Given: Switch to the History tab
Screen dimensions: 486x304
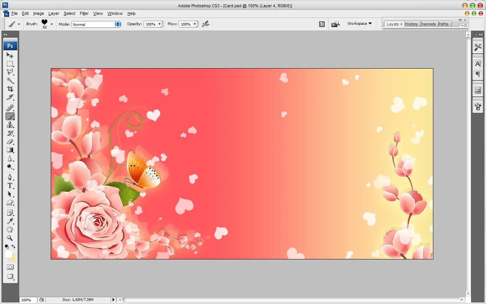Looking at the screenshot, I should tap(411, 24).
